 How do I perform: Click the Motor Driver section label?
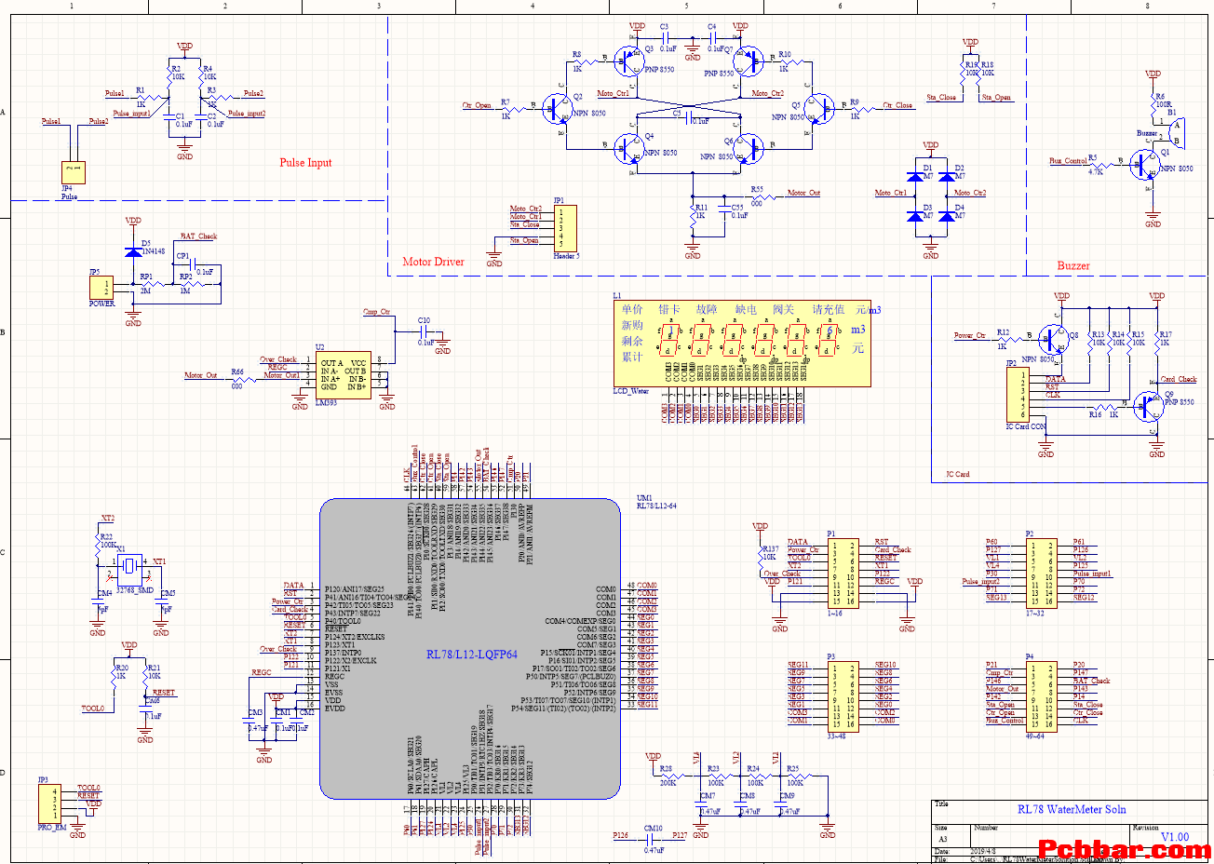[x=433, y=262]
